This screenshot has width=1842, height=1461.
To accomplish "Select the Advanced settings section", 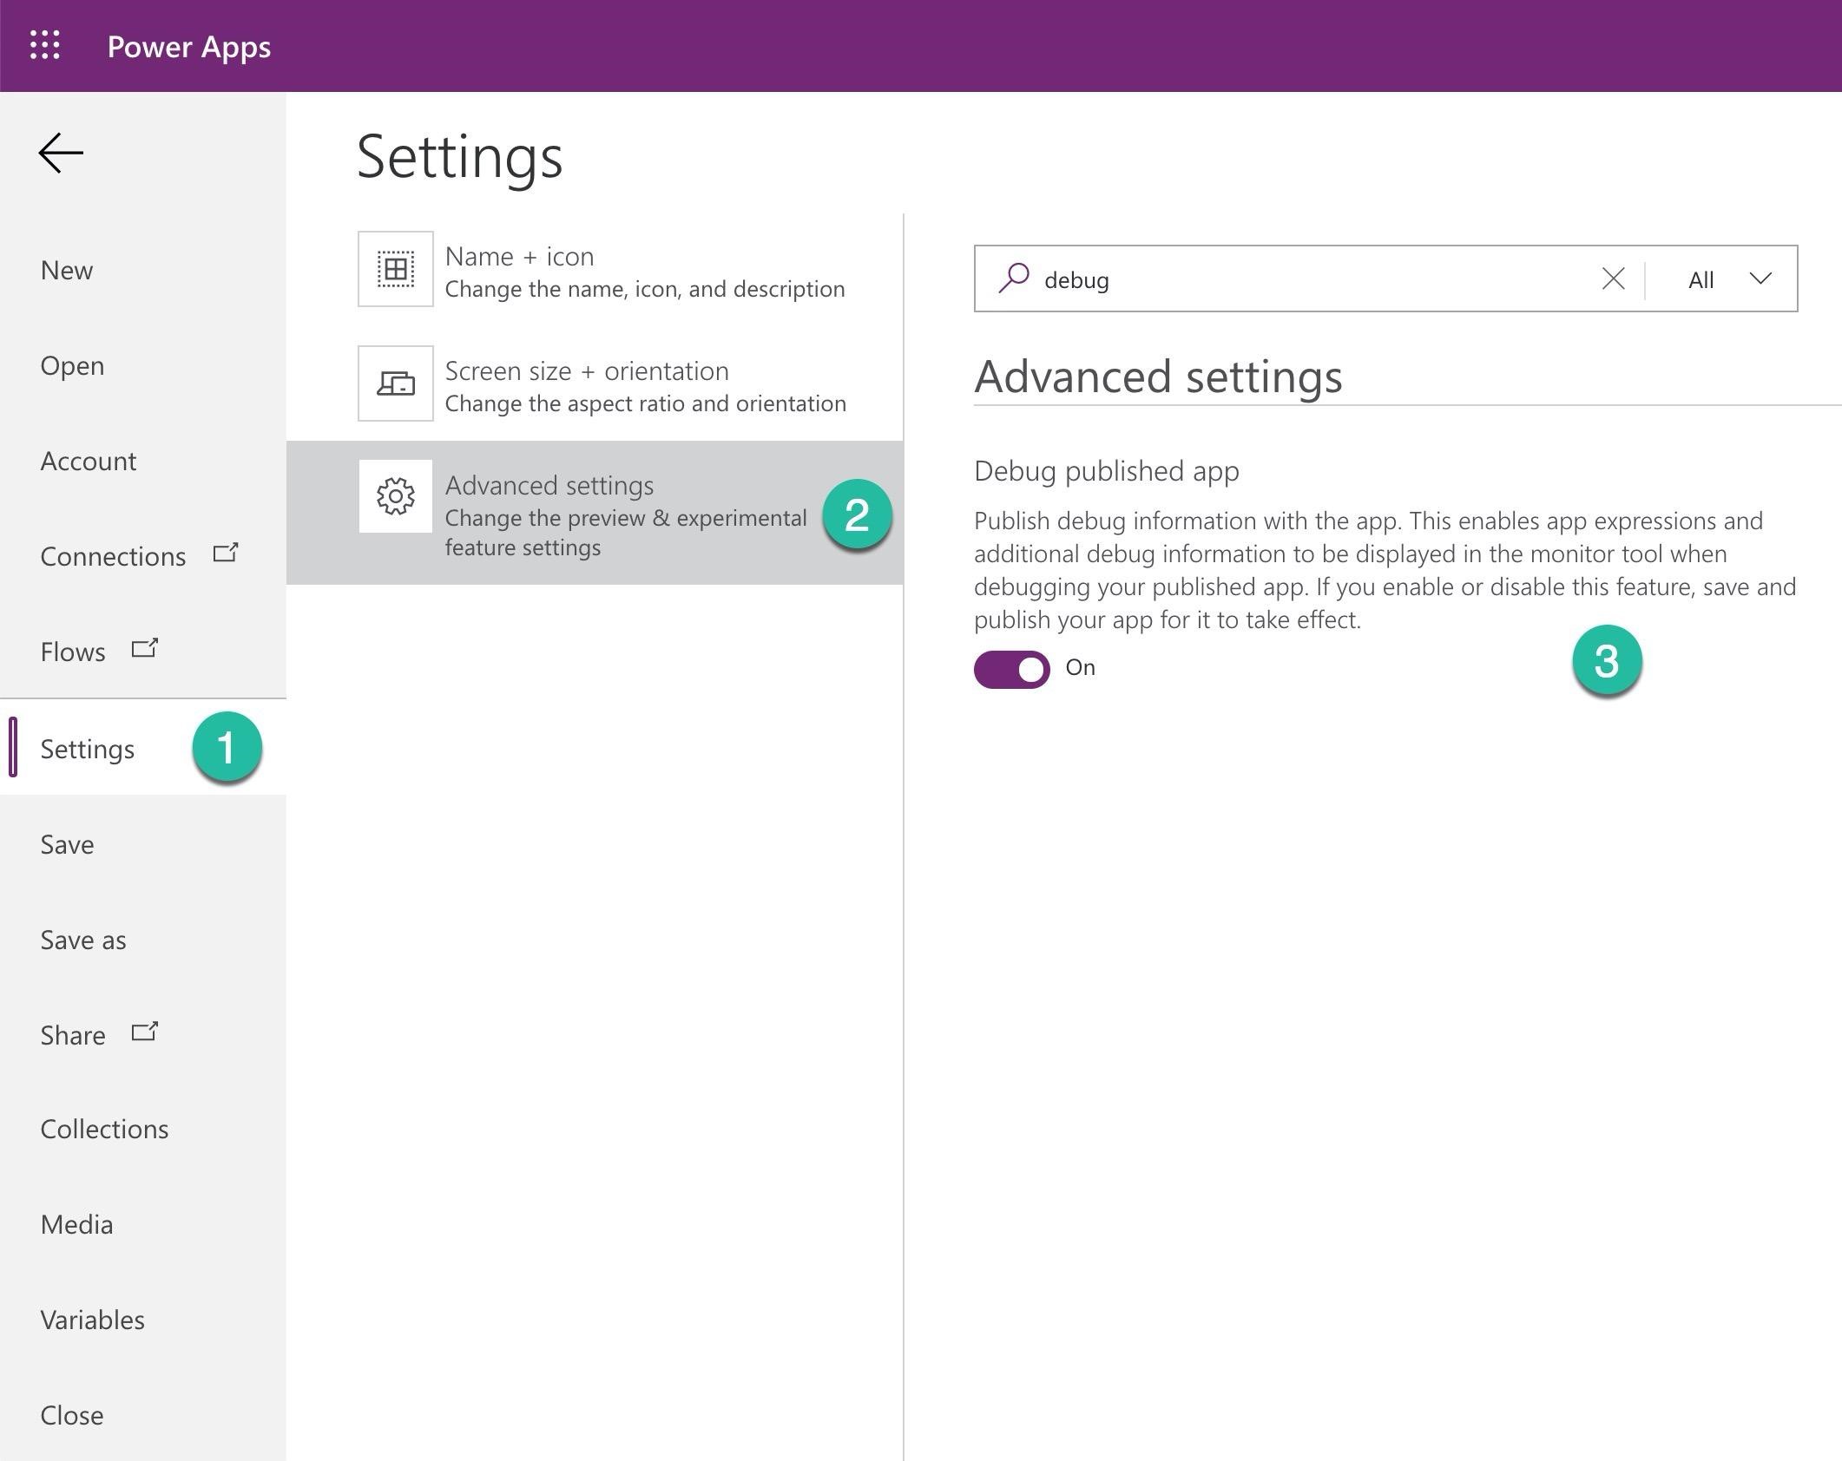I will coord(595,513).
